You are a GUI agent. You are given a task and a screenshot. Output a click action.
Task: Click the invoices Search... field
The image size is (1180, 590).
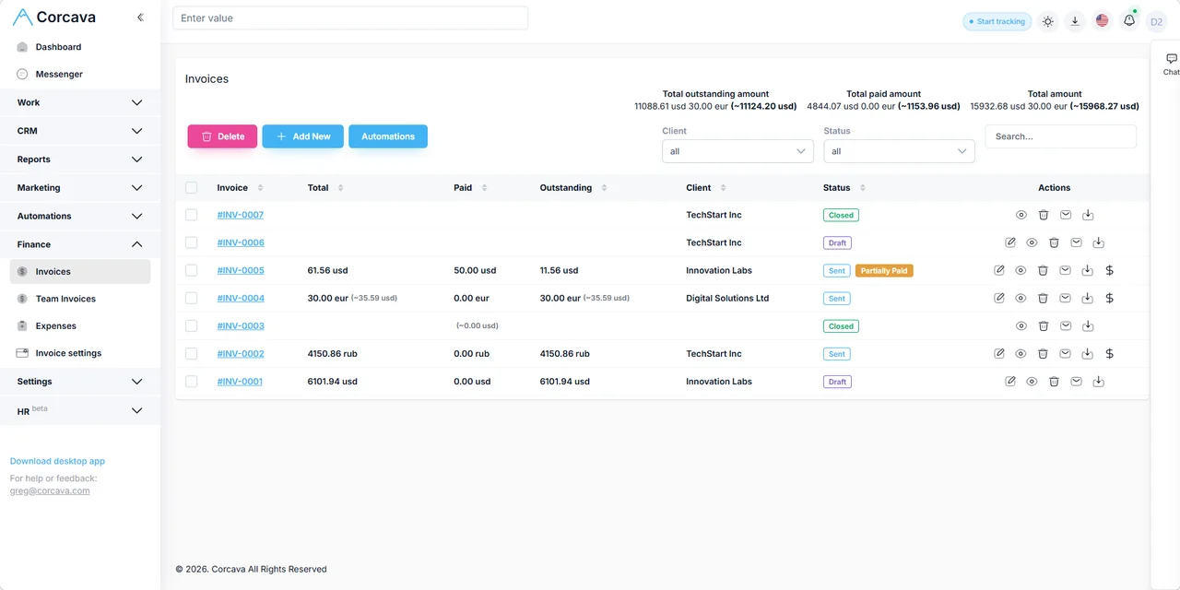click(1060, 136)
